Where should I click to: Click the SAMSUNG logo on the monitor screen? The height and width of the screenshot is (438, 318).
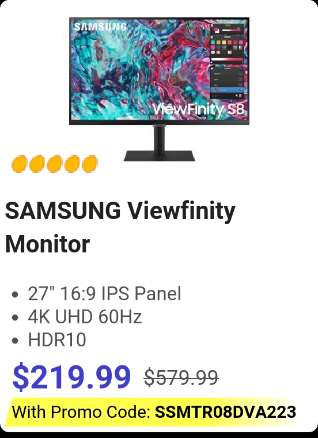tap(100, 27)
